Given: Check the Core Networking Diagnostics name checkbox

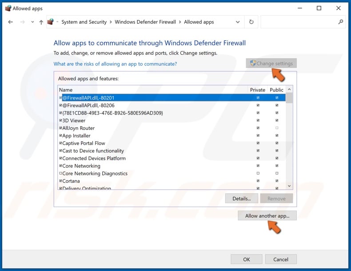Looking at the screenshot, I should pos(61,173).
